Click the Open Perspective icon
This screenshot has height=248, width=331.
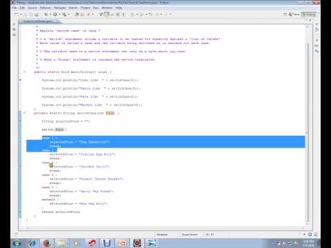pyautogui.click(x=285, y=14)
